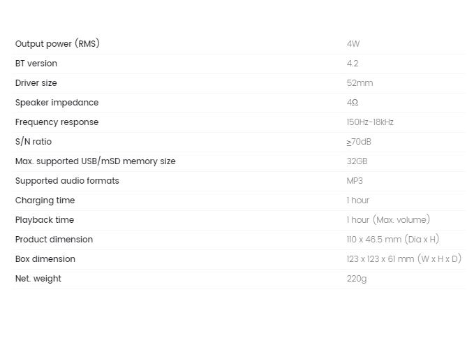This screenshot has height=343, width=467.
Task: Click the 4Ω impedance value
Action: [353, 103]
